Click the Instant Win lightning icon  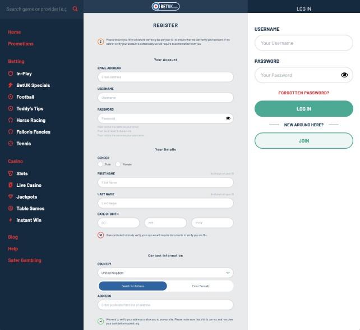pos(11,220)
